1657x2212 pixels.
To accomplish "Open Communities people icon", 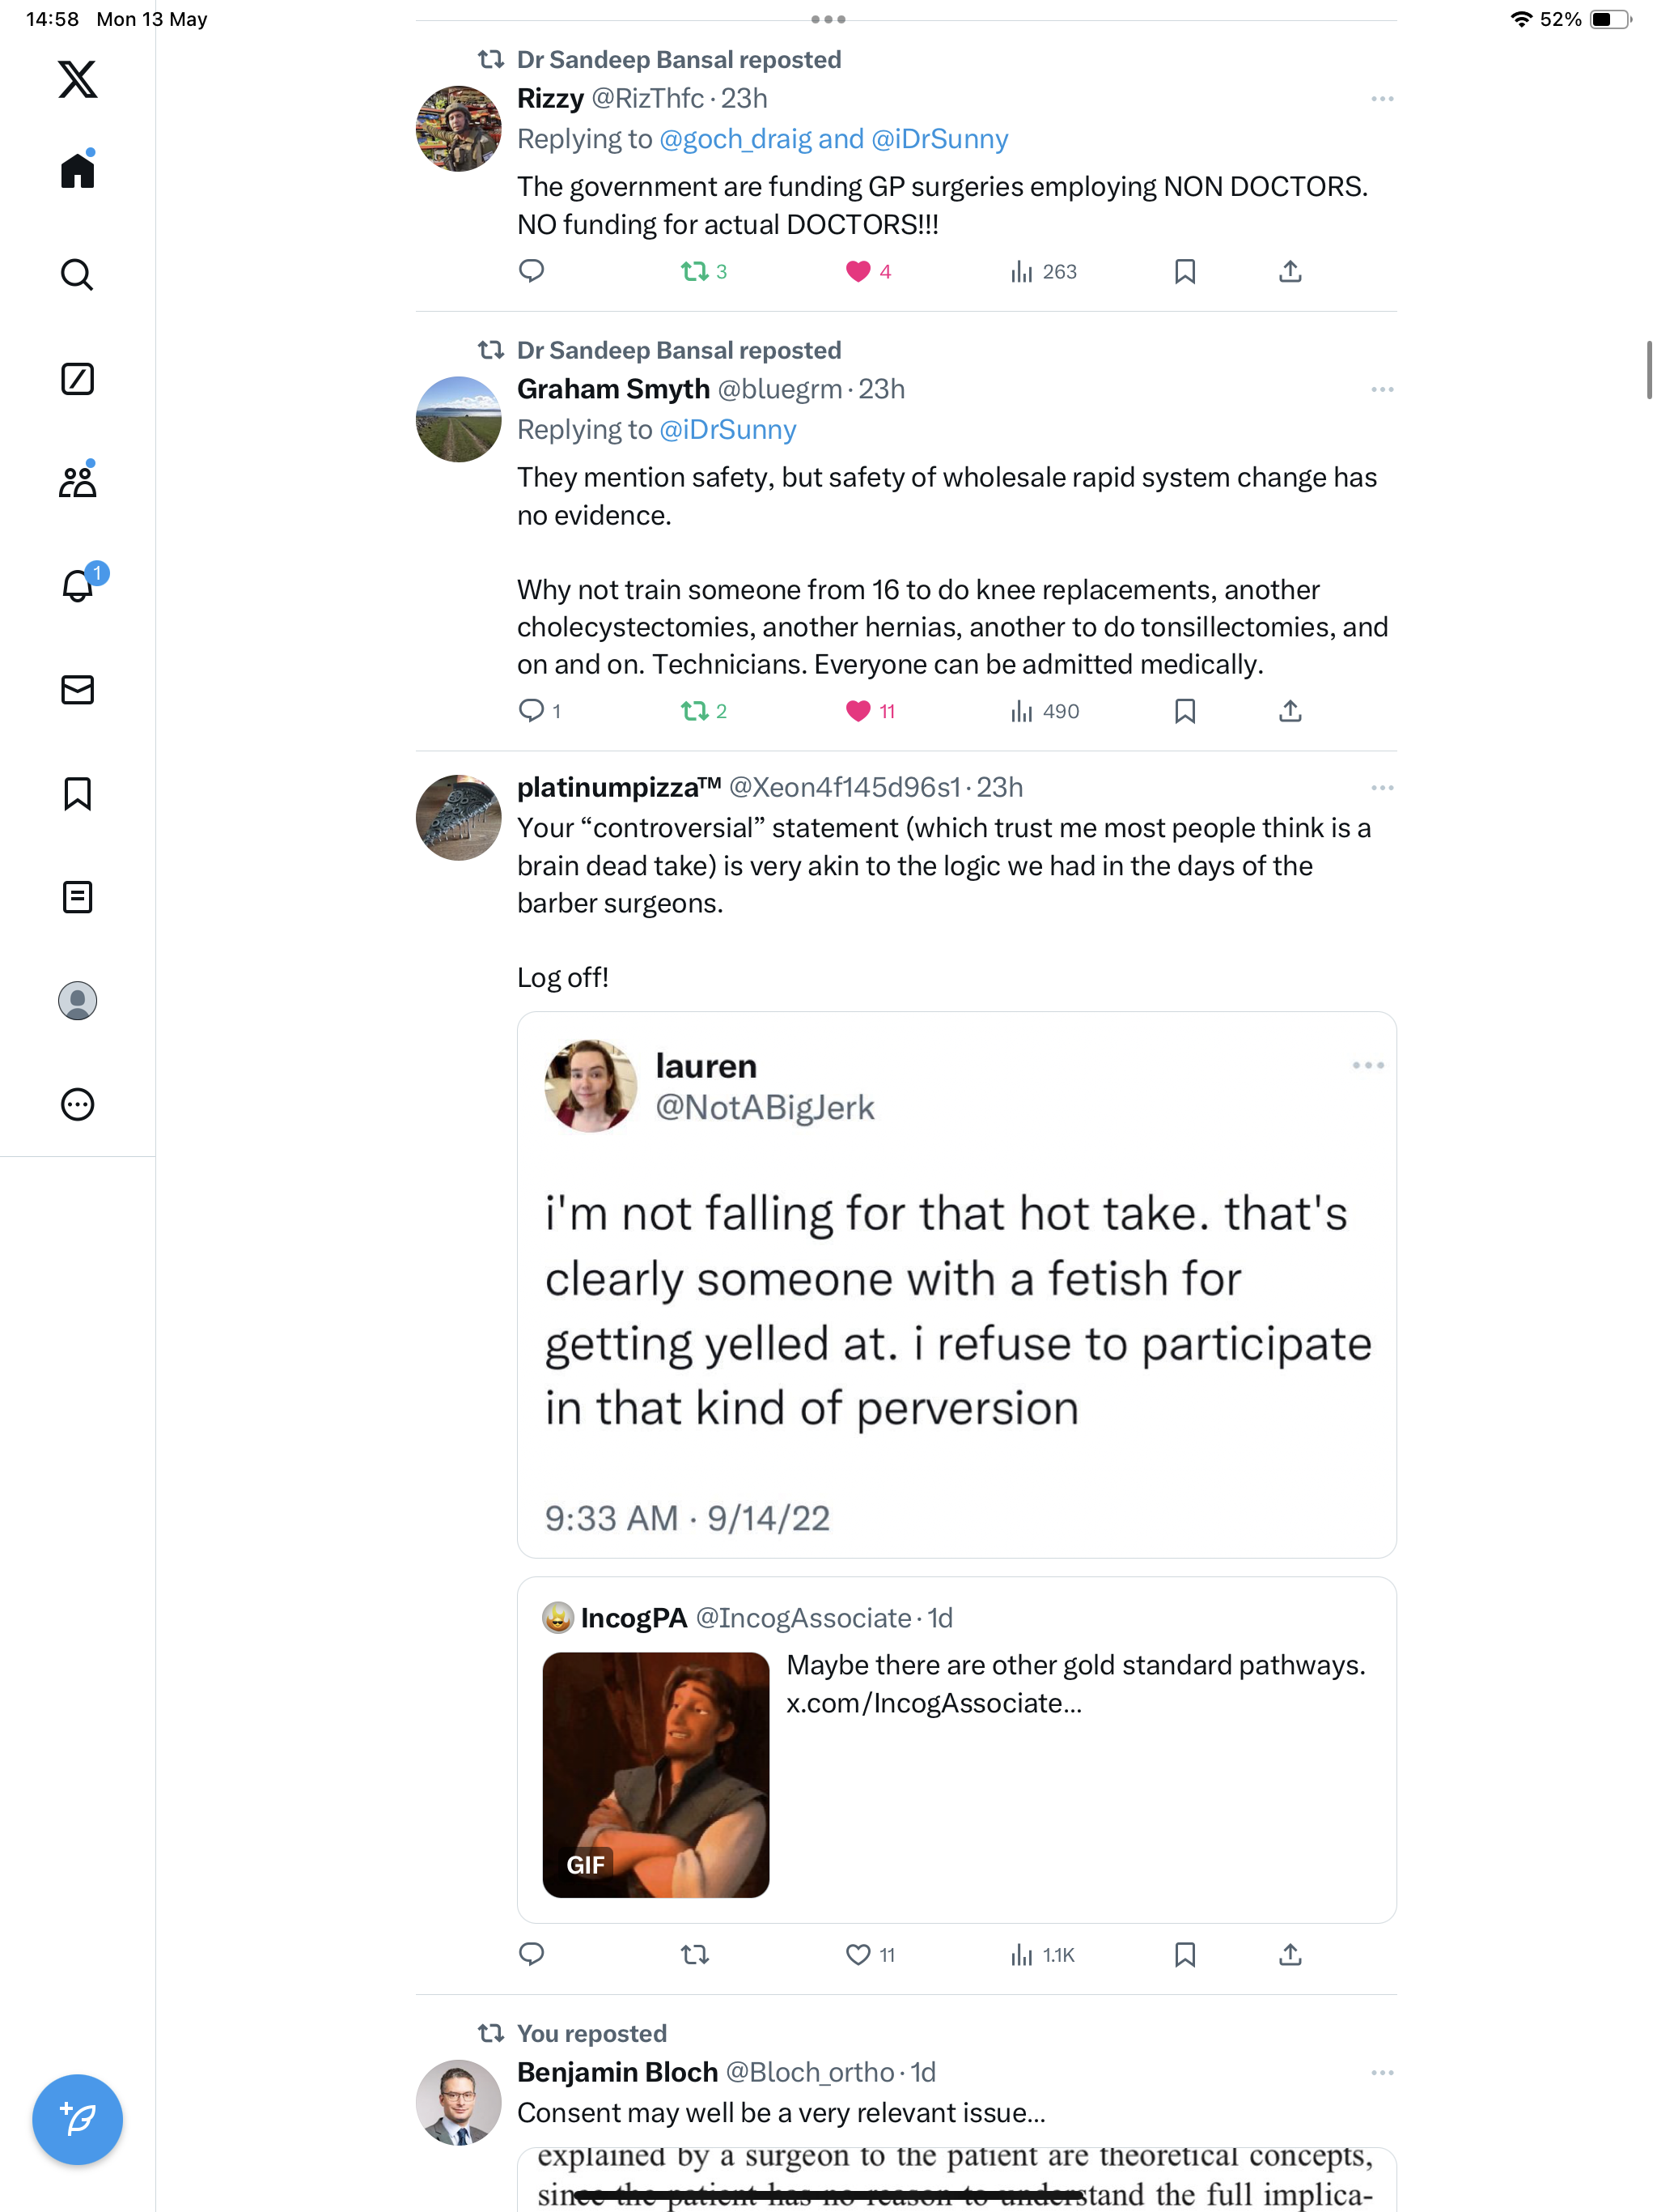I will point(77,481).
